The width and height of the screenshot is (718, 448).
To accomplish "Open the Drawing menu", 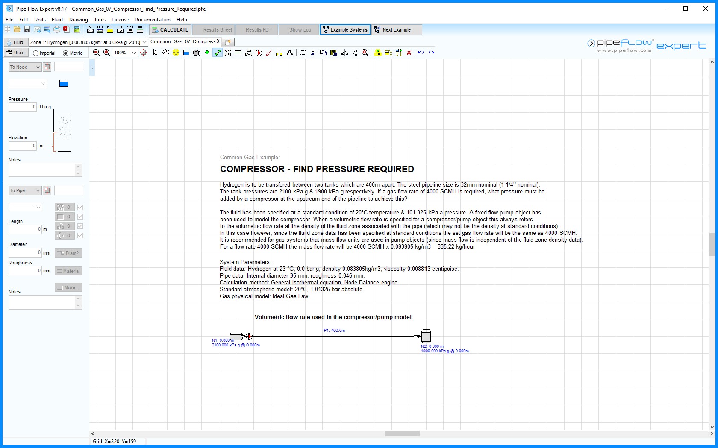I will pos(79,20).
